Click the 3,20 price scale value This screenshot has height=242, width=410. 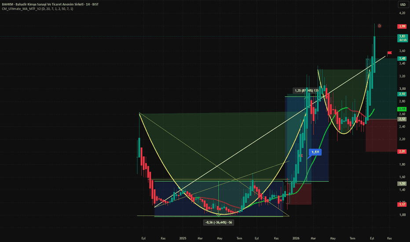(x=402, y=77)
